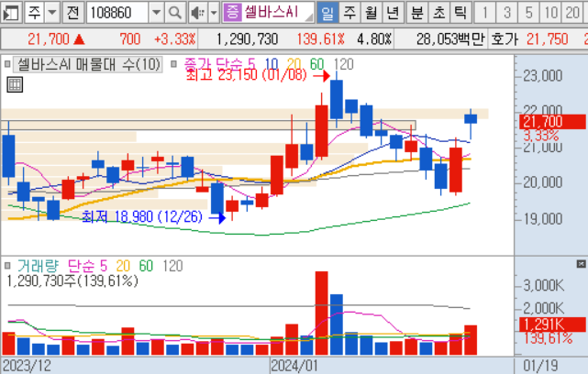Click the 01/19 current date label
The height and width of the screenshot is (374, 588).
pos(540,366)
